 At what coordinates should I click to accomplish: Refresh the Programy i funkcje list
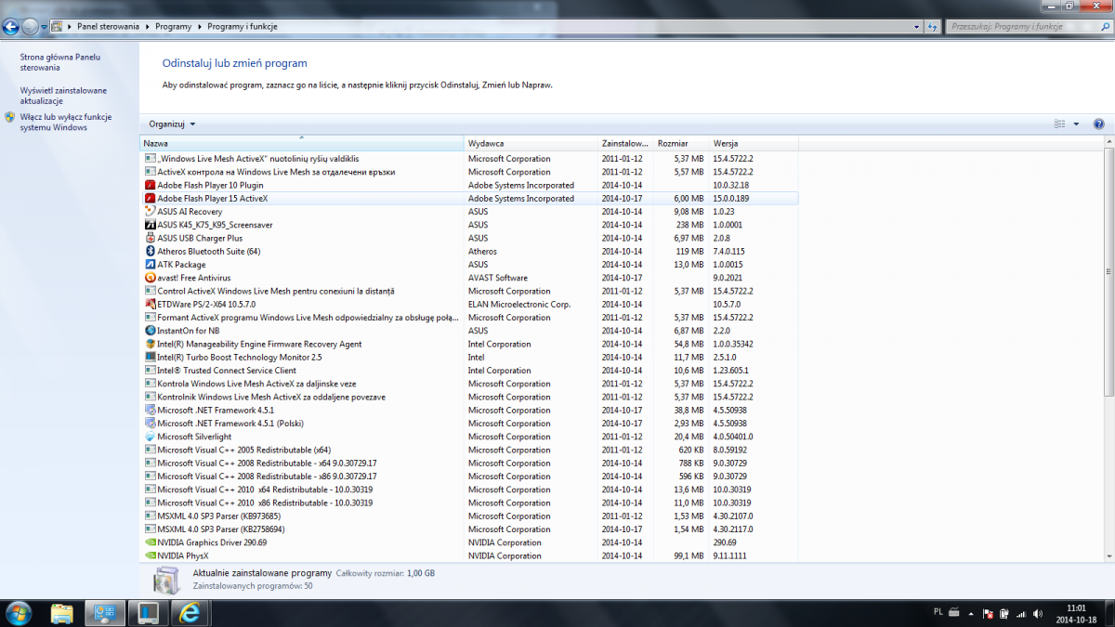(932, 27)
